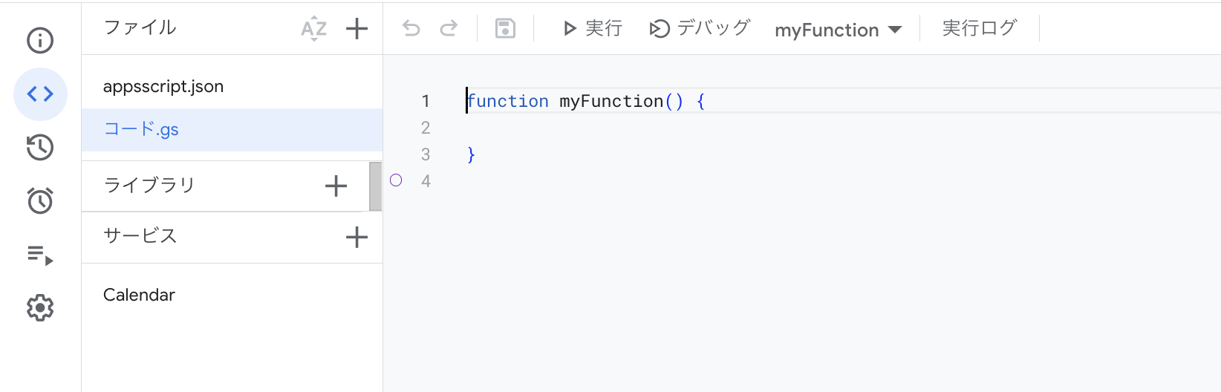Viewport: 1221px width, 392px height.
Task: Open the version history clock icon
Action: [x=40, y=147]
